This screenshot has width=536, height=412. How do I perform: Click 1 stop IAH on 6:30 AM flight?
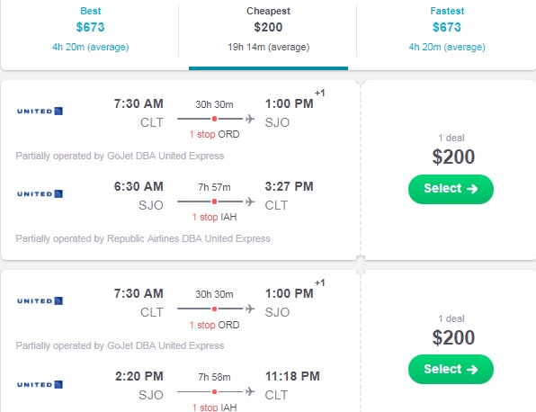click(214, 217)
